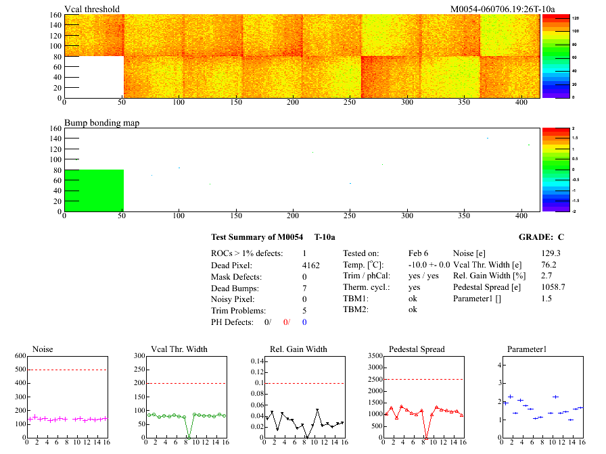
Task: Select the Rel. Gain Width value "2.7"
Action: click(546, 276)
